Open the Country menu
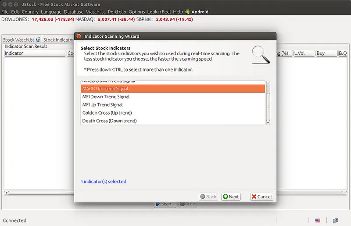This screenshot has height=226, width=351. [30, 12]
